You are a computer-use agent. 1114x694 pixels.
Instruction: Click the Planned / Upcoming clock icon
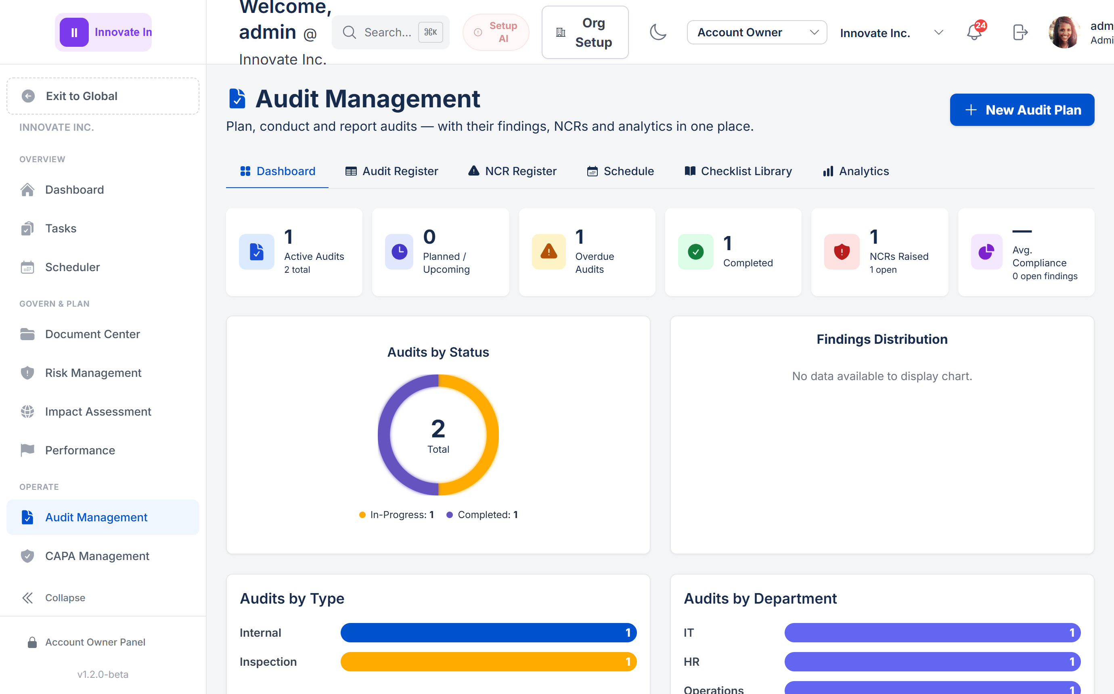point(399,252)
